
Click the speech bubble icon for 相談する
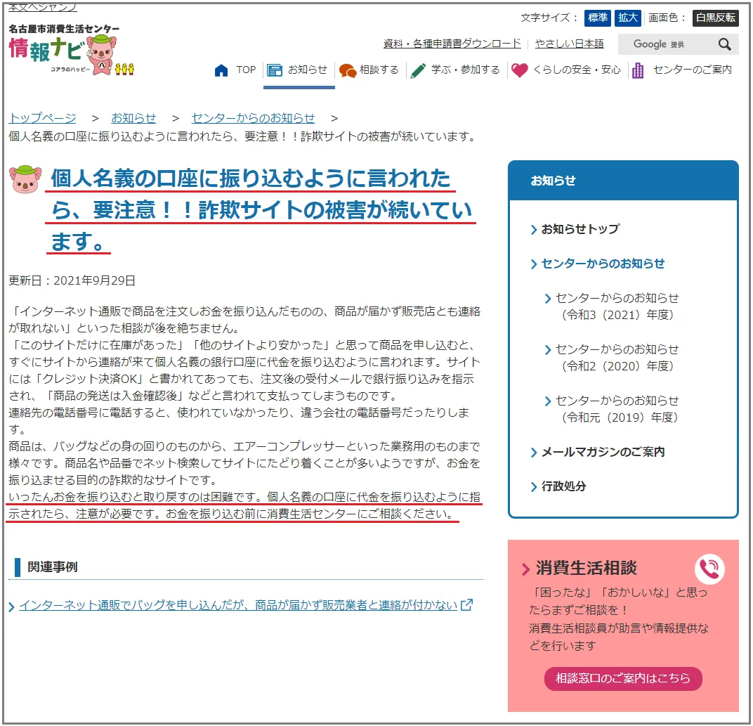coord(347,70)
